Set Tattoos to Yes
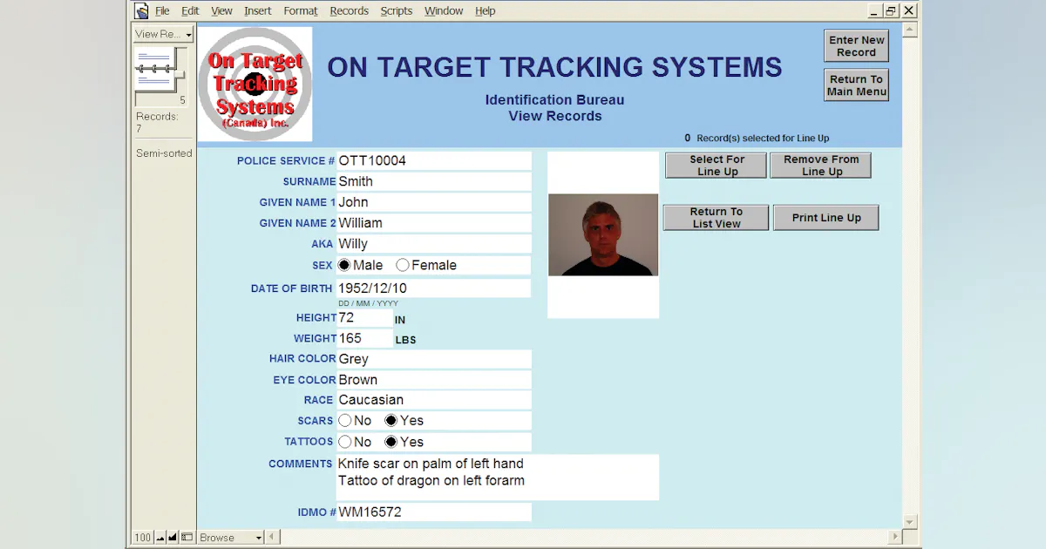 pos(391,442)
